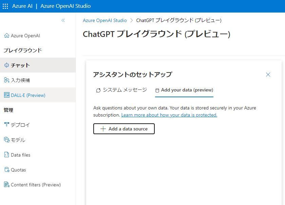Click the DALL·E (Preview) image icon
Screen dimensions: 285x205
(x=6, y=95)
